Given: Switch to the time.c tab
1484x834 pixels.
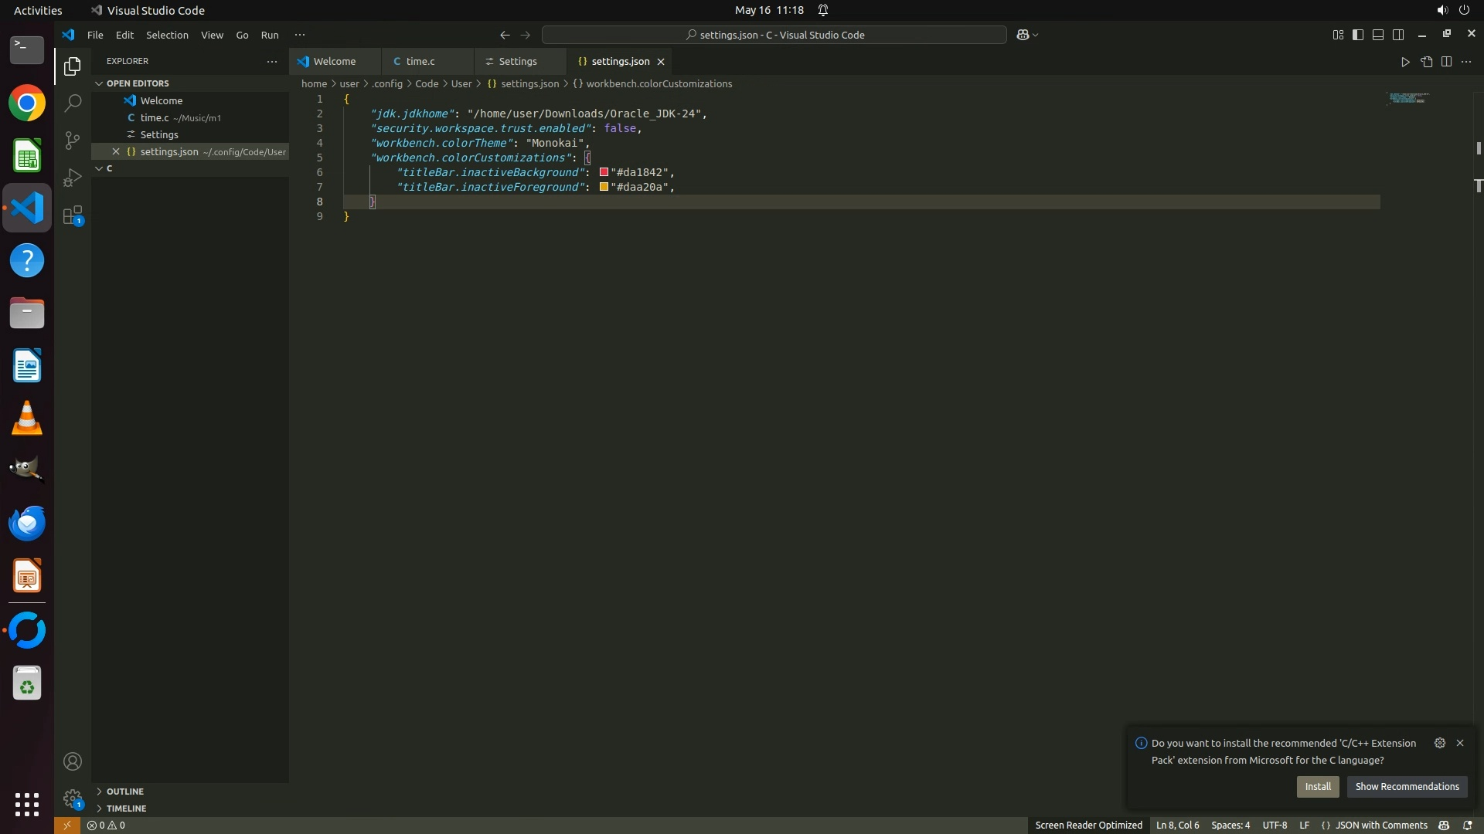Looking at the screenshot, I should pos(420,62).
